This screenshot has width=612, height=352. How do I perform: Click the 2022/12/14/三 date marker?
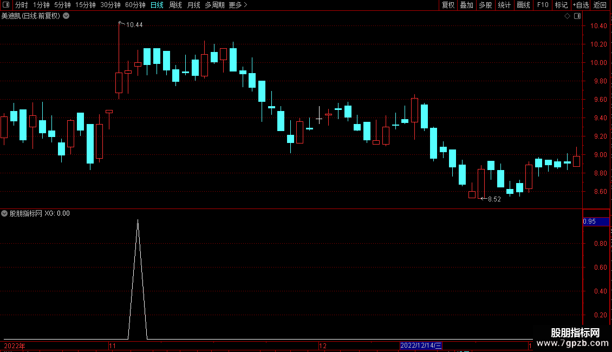421,346
